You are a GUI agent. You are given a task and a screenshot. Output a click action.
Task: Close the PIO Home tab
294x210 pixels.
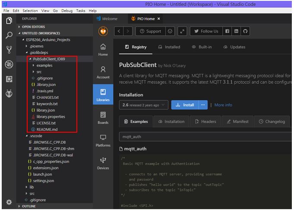coord(158,19)
